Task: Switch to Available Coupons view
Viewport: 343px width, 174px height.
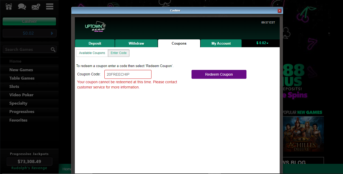Action: tap(92, 53)
